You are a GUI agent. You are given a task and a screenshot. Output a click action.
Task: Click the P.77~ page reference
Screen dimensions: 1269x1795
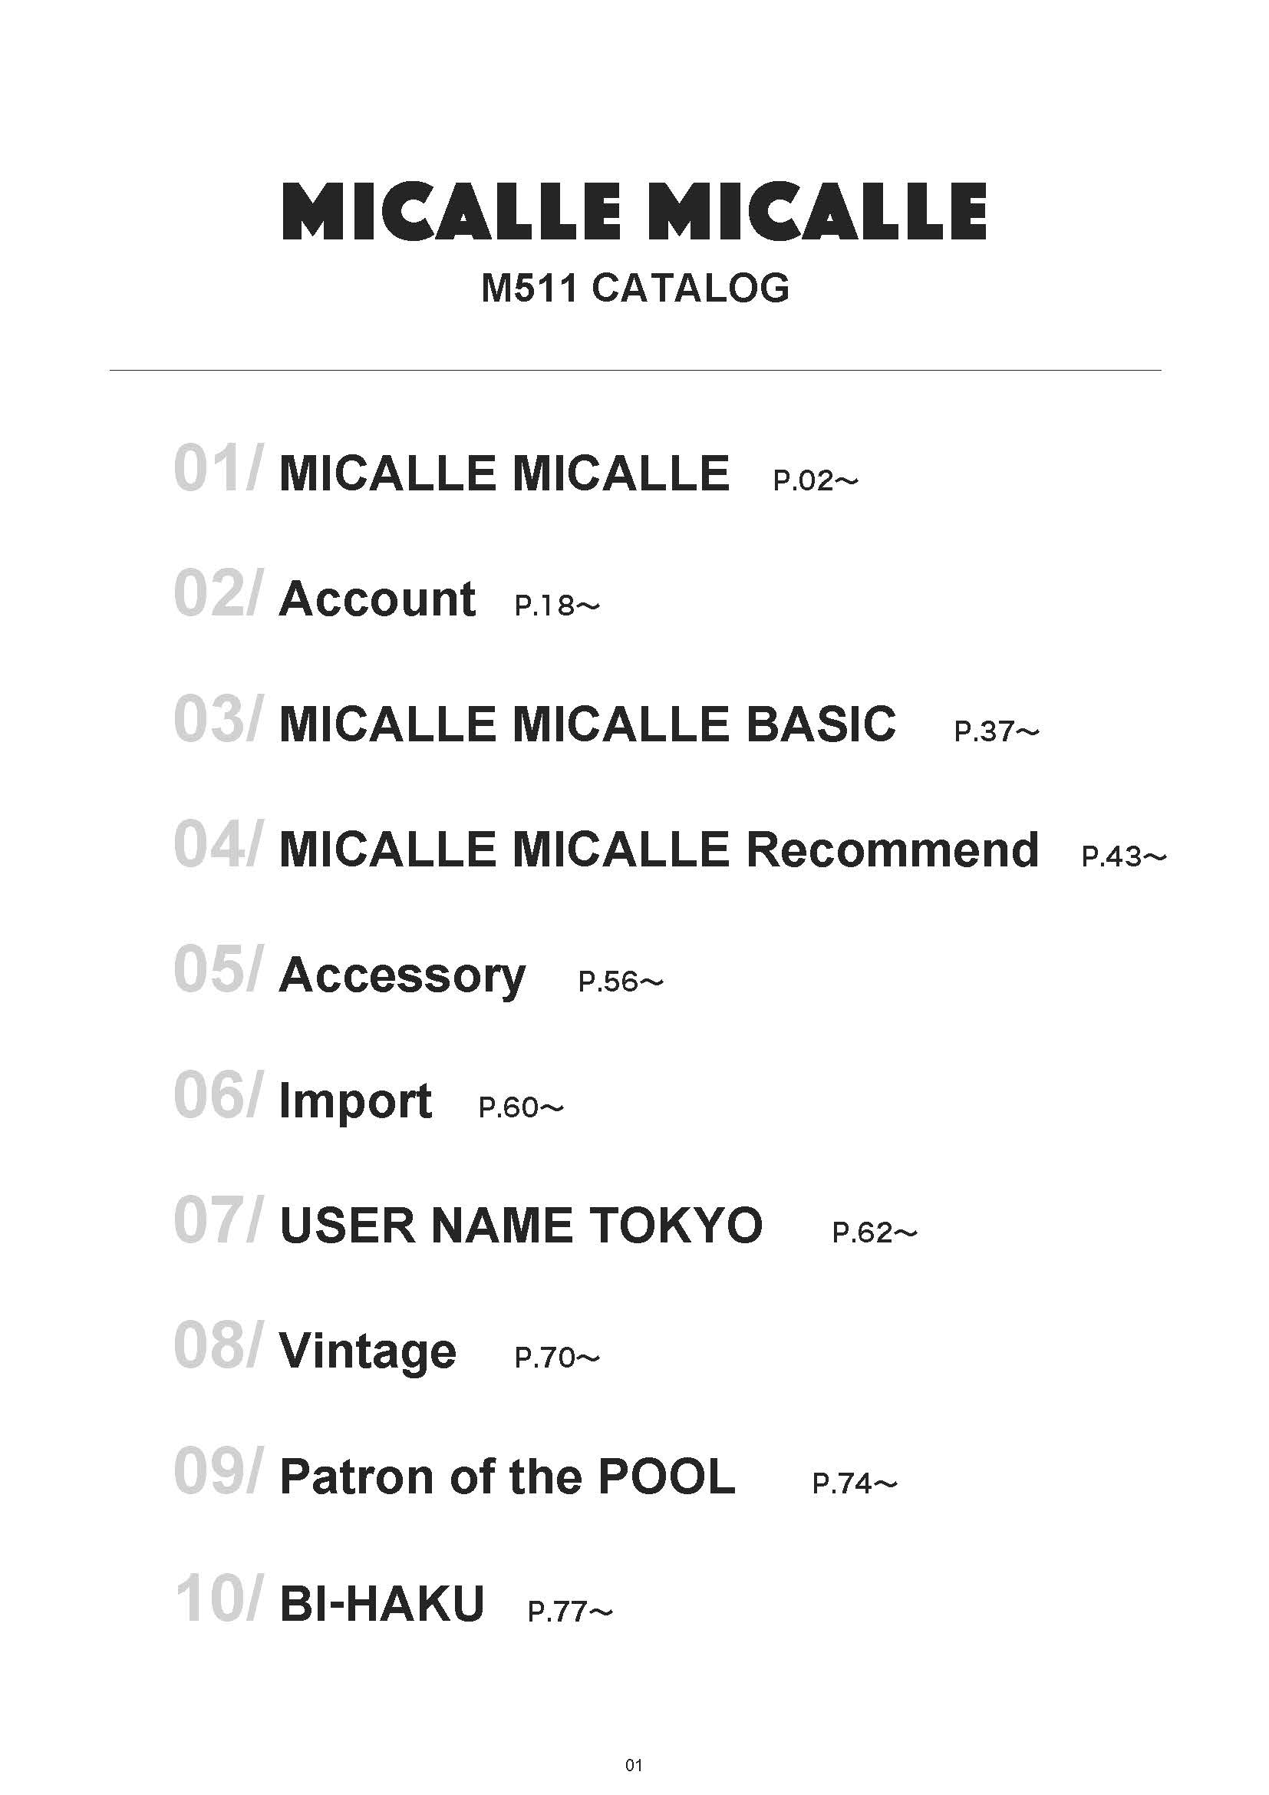[569, 1612]
